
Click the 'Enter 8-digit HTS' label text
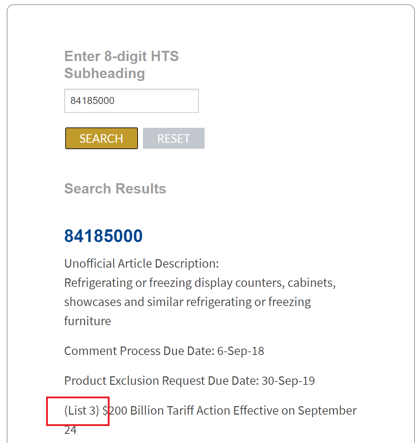pyautogui.click(x=121, y=56)
